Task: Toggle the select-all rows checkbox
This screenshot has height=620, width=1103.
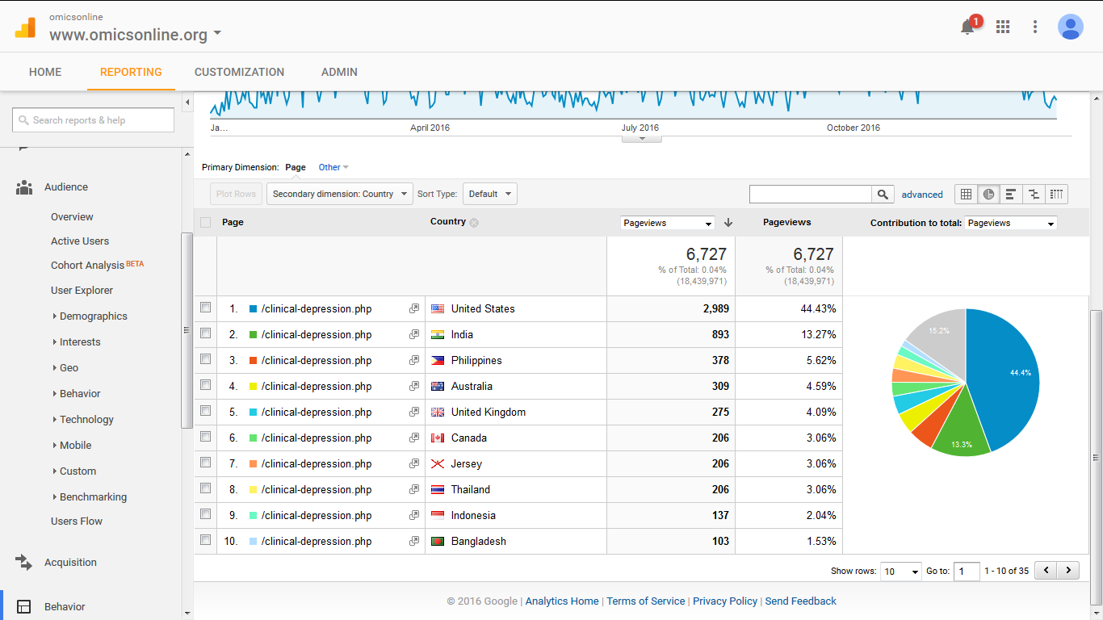Action: pos(205,222)
